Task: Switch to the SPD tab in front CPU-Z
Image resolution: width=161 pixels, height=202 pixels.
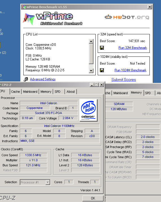Action: 57,92
